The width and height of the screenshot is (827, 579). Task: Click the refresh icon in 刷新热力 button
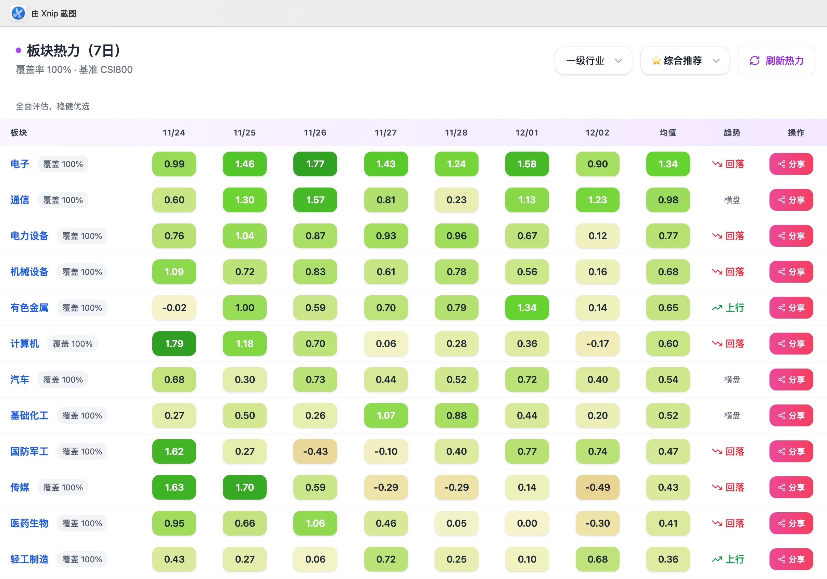point(754,61)
